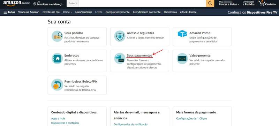Click the 'Sua conta' page title

click(x=59, y=22)
